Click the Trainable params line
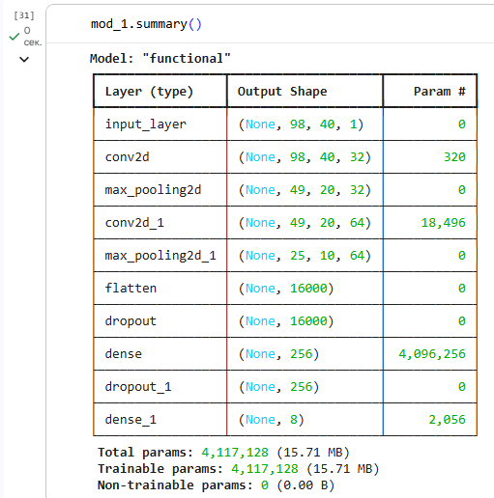This screenshot has width=494, height=498. point(239,469)
